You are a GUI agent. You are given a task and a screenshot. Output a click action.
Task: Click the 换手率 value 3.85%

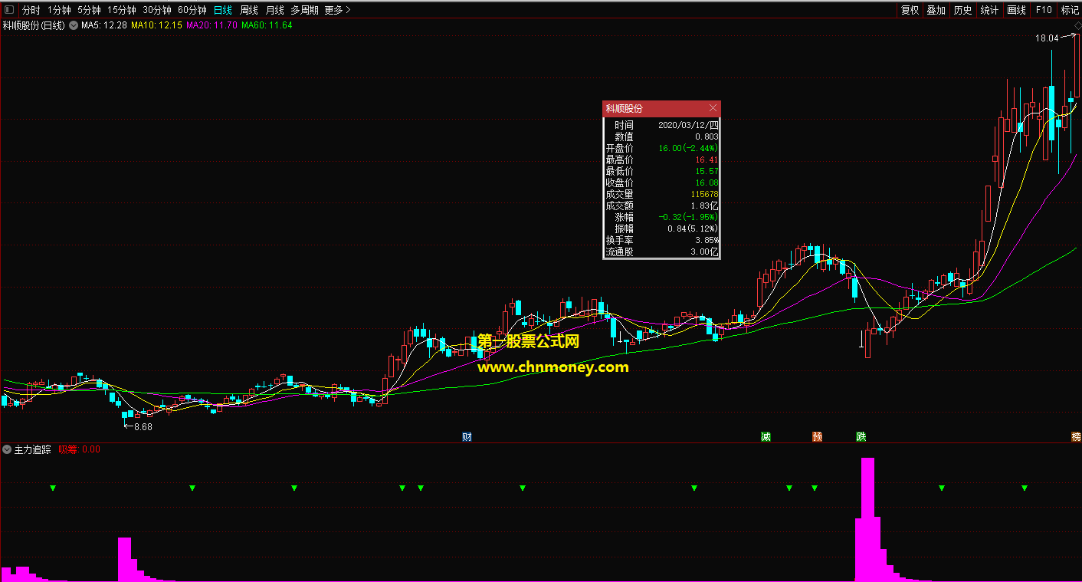click(707, 240)
